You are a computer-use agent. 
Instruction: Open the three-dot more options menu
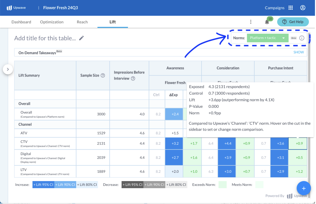(x=251, y=22)
